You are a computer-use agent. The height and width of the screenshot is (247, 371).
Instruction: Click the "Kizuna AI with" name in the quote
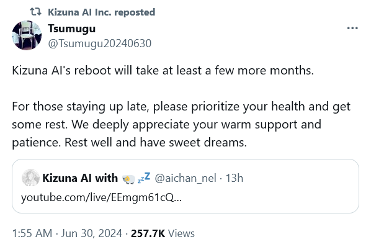[80, 178]
